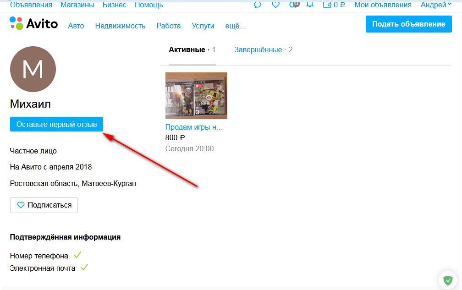Click Михаил's round avatar with letter M

click(33, 70)
